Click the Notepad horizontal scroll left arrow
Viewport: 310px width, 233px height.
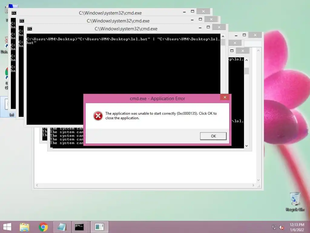click(x=37, y=185)
